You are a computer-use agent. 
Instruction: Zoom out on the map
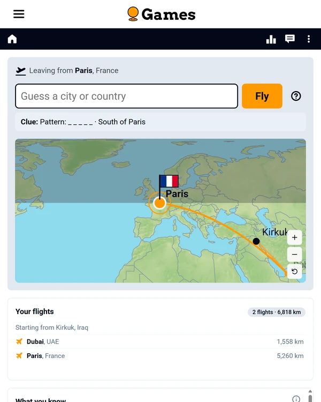click(x=295, y=254)
